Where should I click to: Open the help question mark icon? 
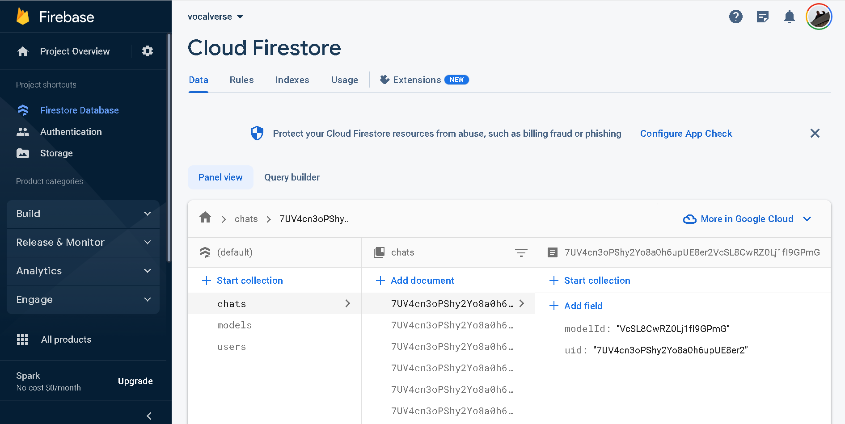click(x=736, y=17)
